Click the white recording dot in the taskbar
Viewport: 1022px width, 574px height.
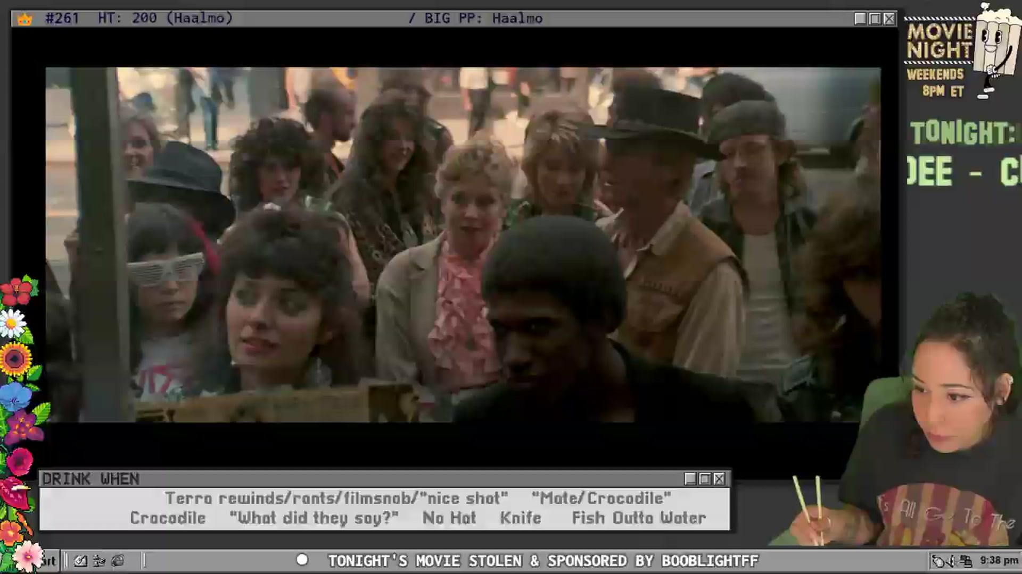[302, 560]
